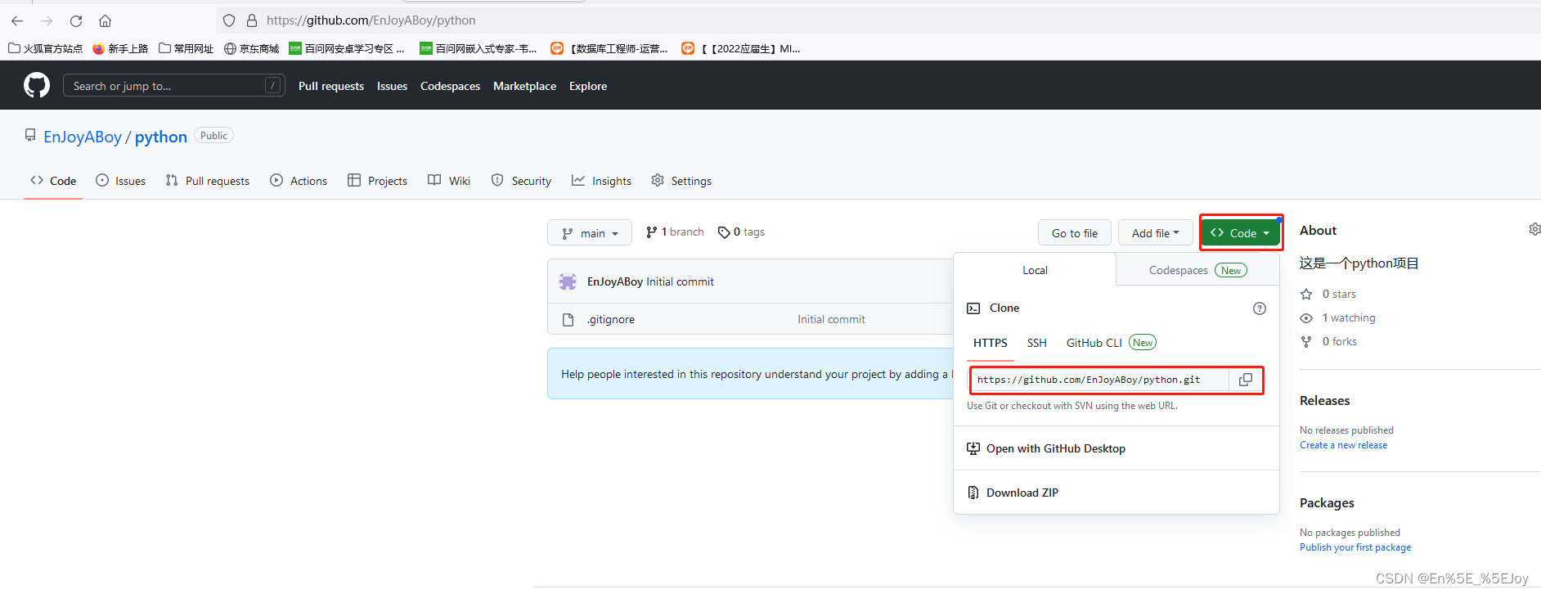Open the EnJoyABoy owner link
1541x594 pixels.
coord(83,137)
